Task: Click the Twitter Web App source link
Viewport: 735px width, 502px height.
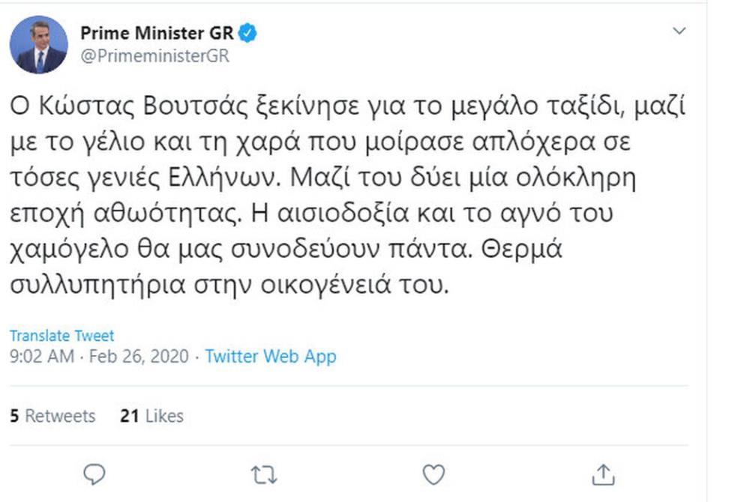Action: point(271,357)
